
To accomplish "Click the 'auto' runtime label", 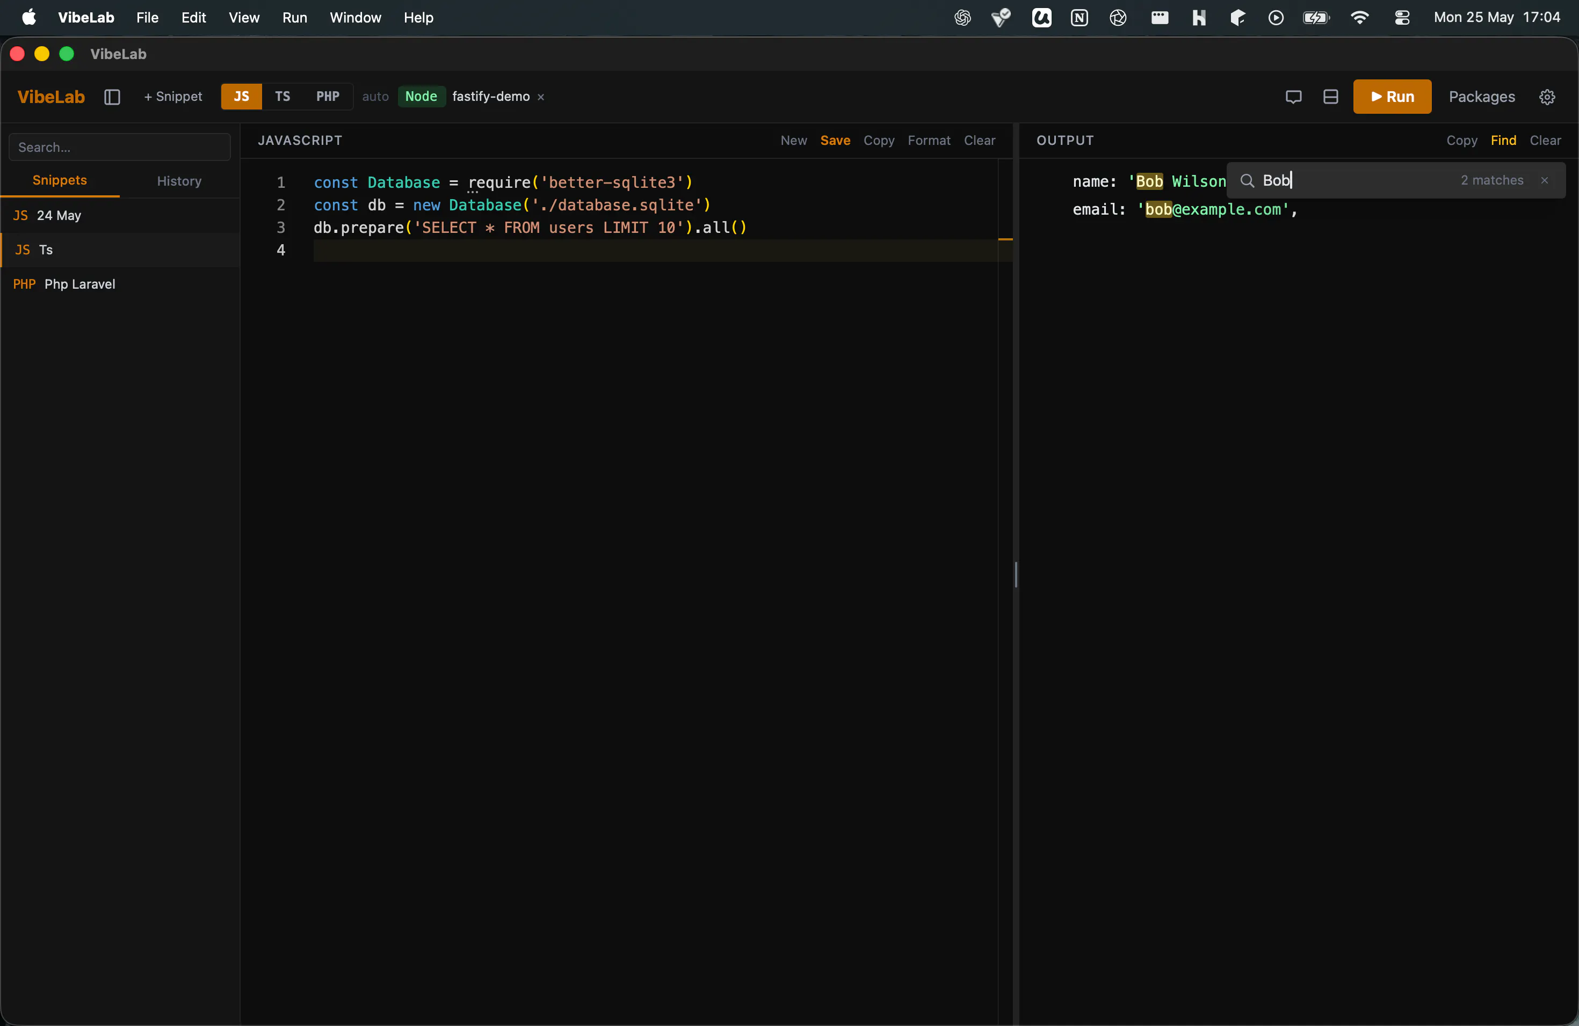I will click(x=375, y=97).
